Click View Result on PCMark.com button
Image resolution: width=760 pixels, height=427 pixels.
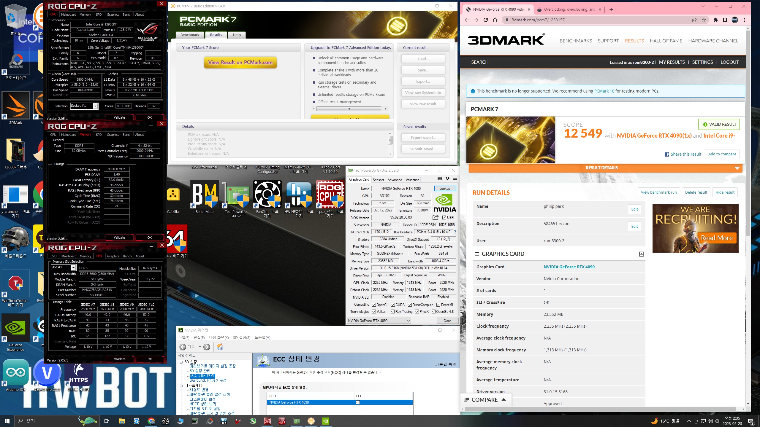(240, 62)
